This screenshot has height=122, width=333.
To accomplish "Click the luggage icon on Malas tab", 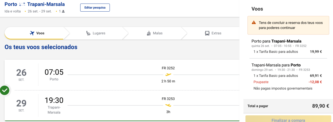I will (149, 33).
